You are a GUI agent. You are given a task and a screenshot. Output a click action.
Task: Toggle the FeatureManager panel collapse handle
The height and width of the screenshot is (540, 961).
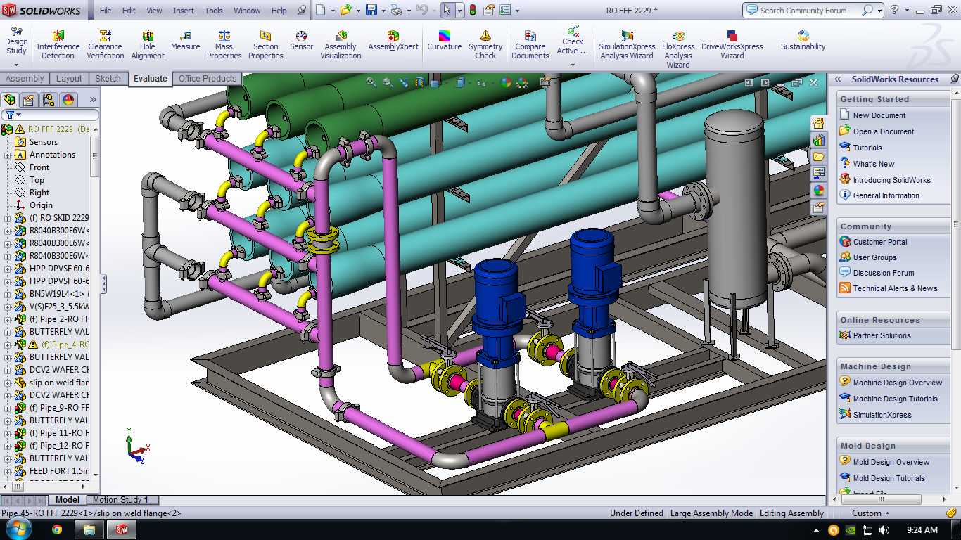click(104, 283)
